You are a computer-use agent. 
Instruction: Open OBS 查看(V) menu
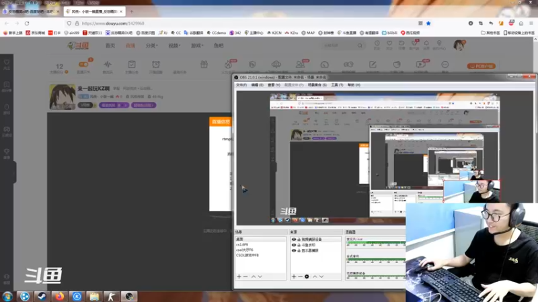pyautogui.click(x=274, y=85)
